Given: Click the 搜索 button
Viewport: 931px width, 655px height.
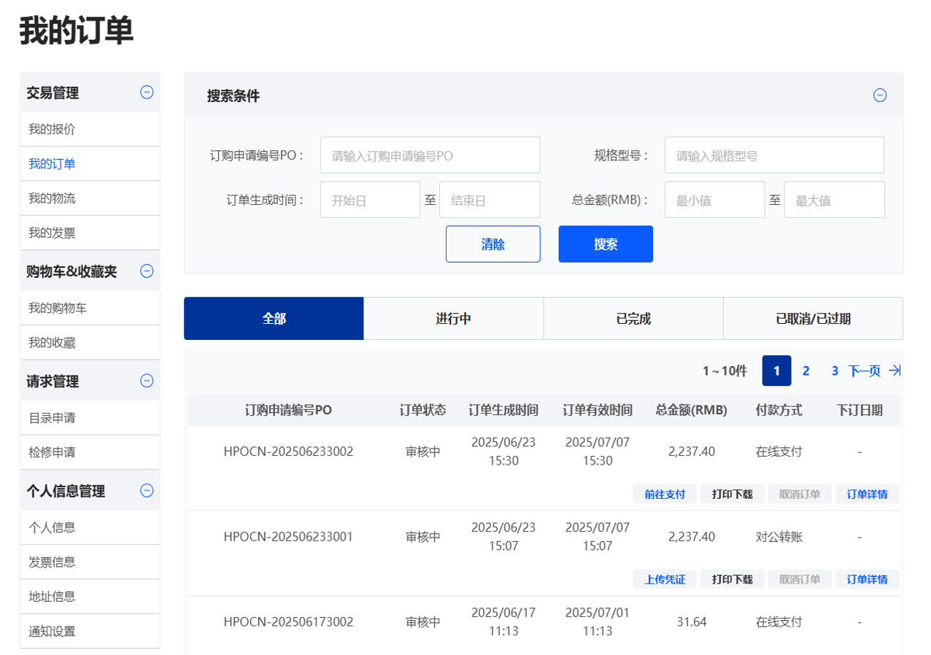Looking at the screenshot, I should [x=605, y=244].
